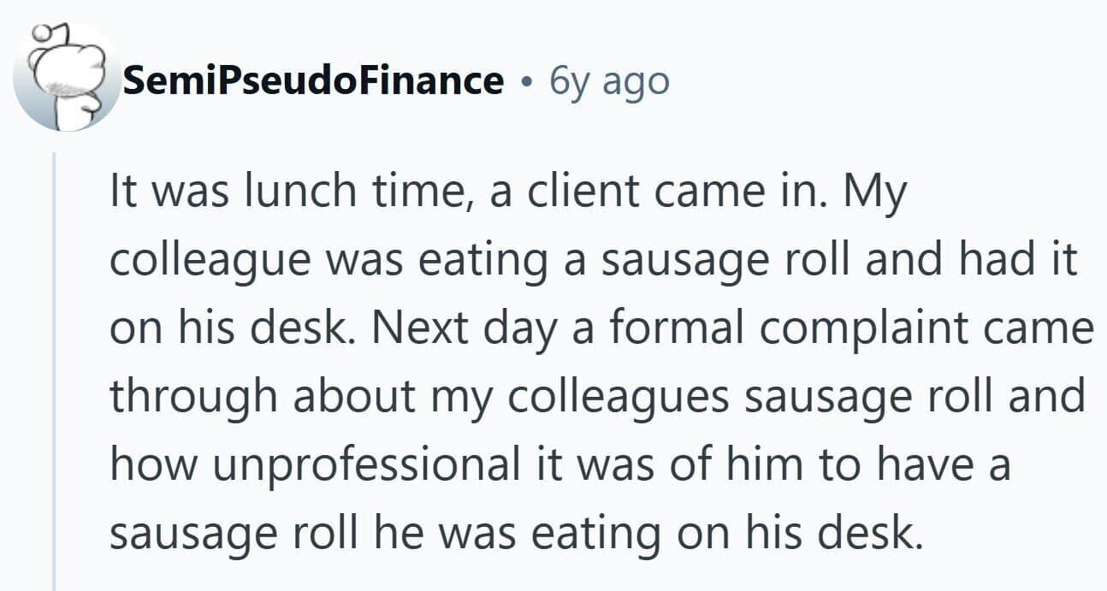Click the dot separator after the username
This screenshot has height=591, width=1107.
click(x=528, y=83)
